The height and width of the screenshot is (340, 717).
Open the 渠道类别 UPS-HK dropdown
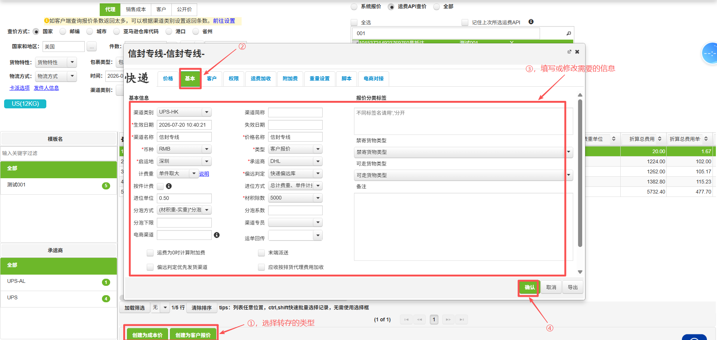click(184, 112)
